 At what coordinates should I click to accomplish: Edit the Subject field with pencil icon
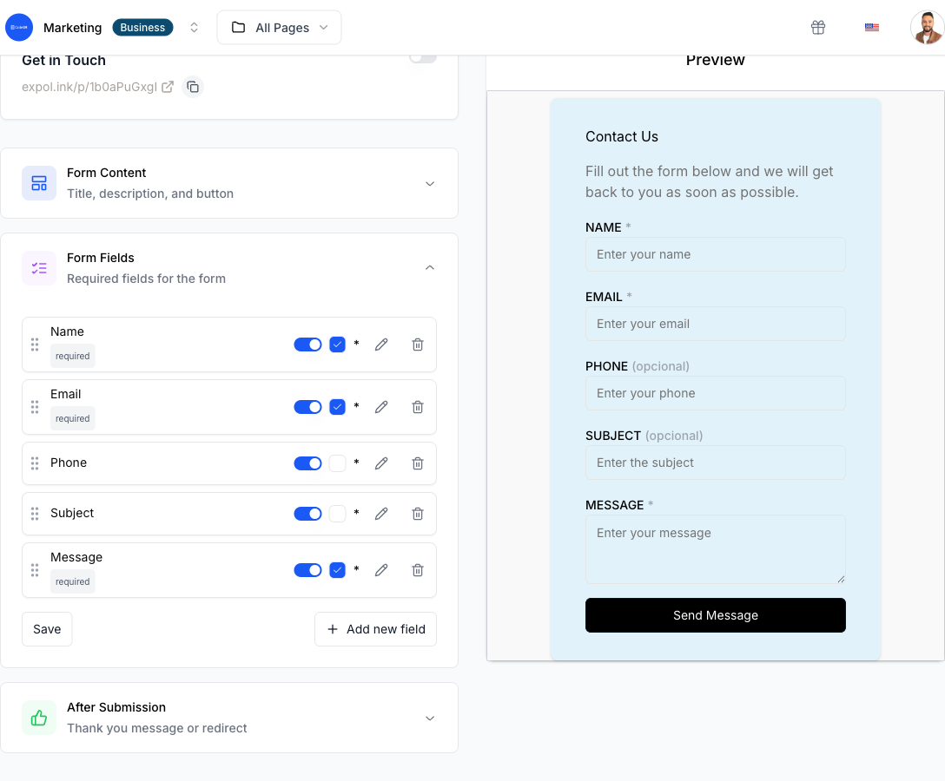pos(381,514)
